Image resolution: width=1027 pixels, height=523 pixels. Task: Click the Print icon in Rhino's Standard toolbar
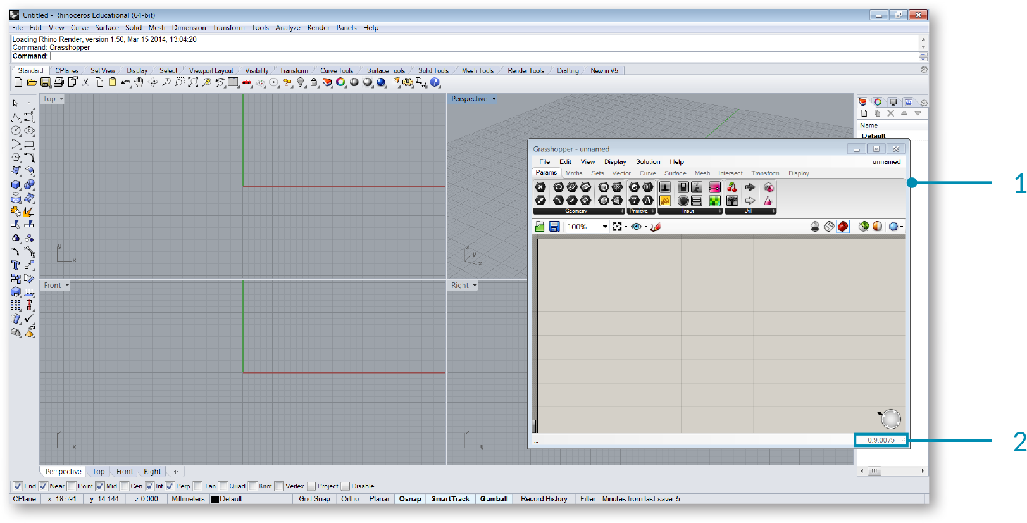tap(59, 82)
